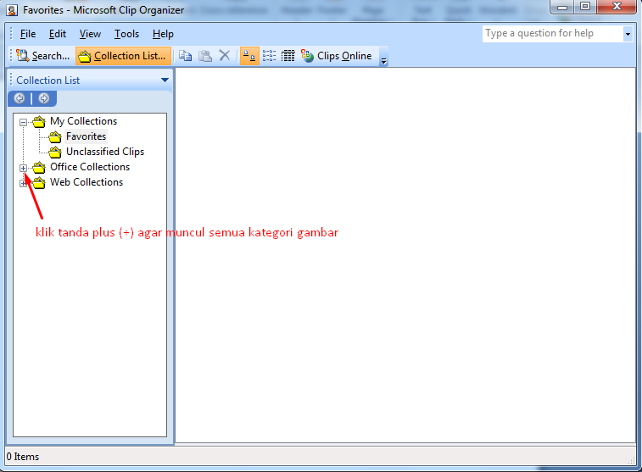Image resolution: width=642 pixels, height=472 pixels.
Task: Click the Type a question for help box
Action: (553, 34)
